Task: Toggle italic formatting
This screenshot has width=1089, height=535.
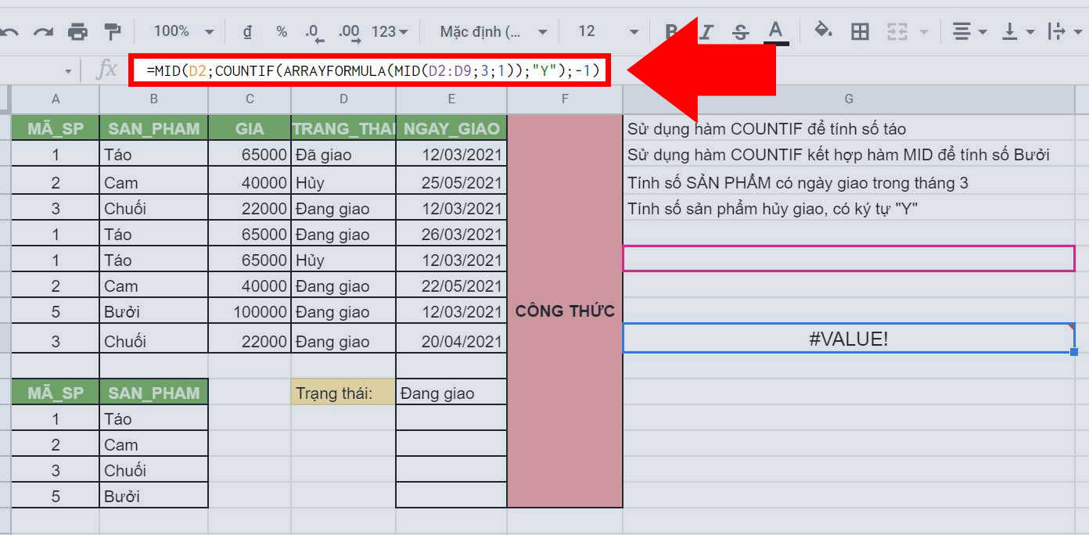Action: 705,31
